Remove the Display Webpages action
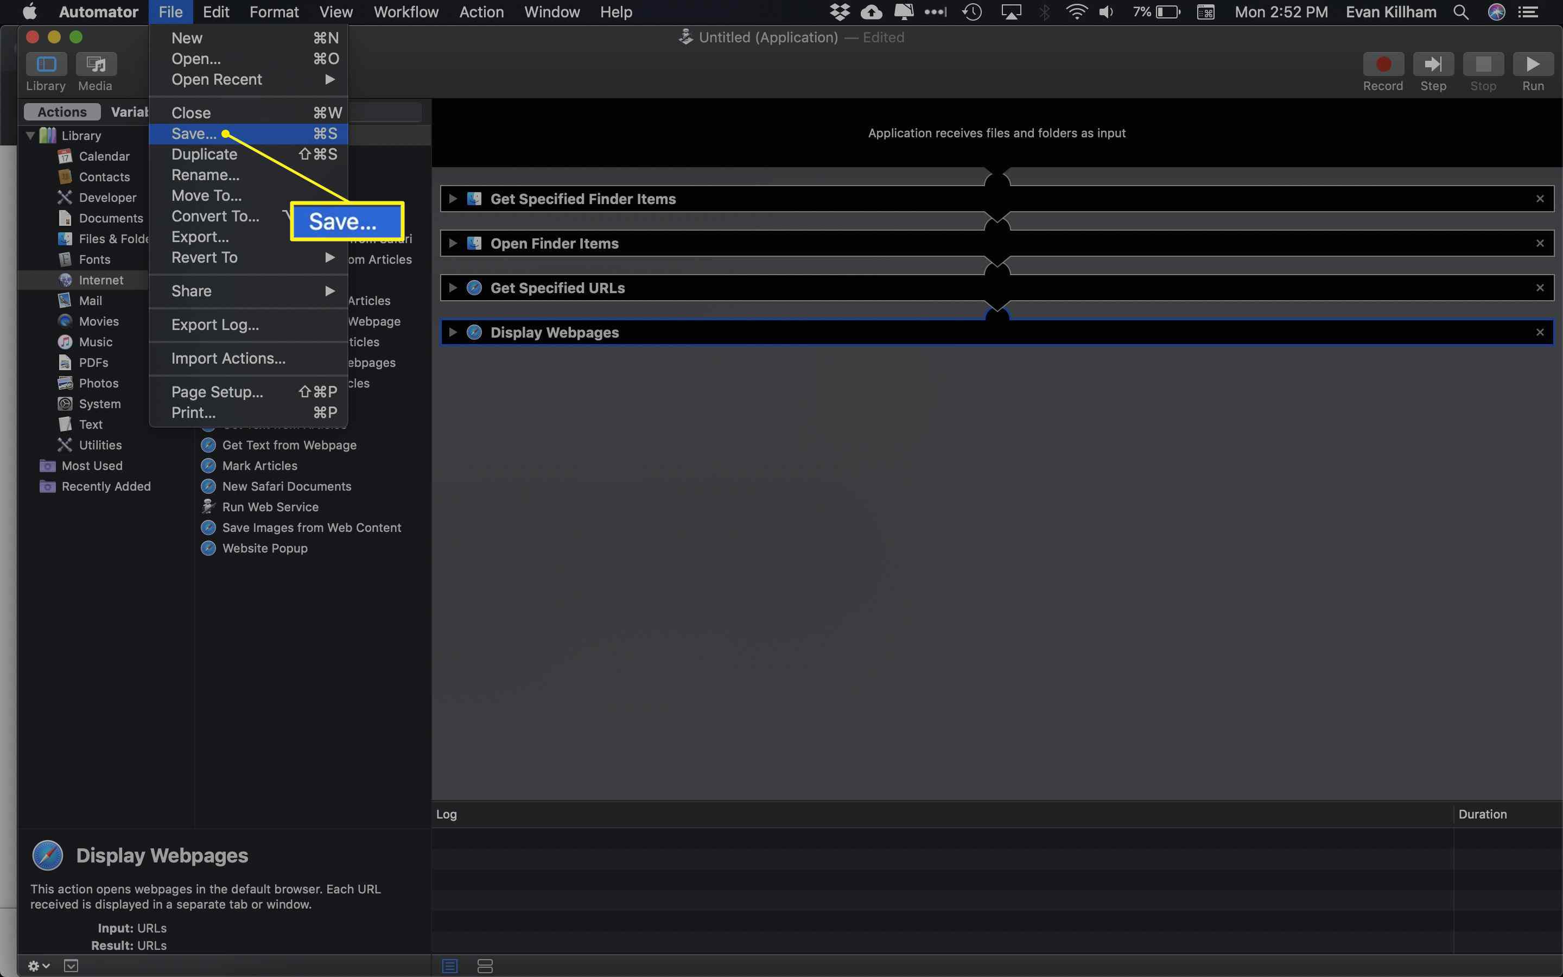 click(x=1540, y=333)
